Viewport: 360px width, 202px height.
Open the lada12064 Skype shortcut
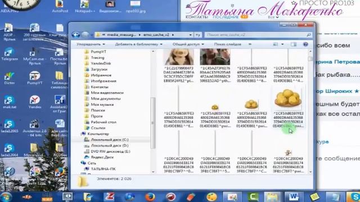coord(10,150)
